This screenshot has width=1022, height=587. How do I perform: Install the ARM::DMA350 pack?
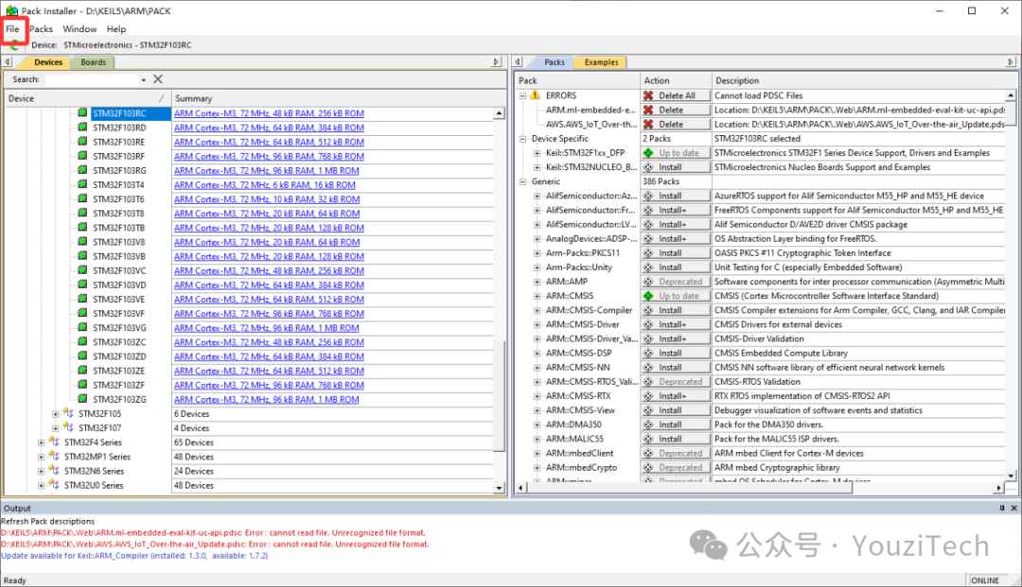tap(676, 425)
